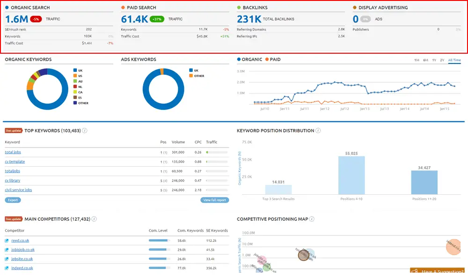Click indeed.co.uk bubble on positioning map
The height and width of the screenshot is (275, 468).
coord(453,247)
